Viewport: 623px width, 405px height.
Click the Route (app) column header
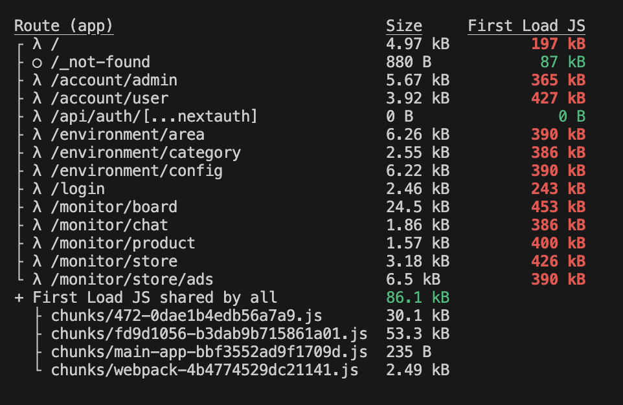(63, 26)
